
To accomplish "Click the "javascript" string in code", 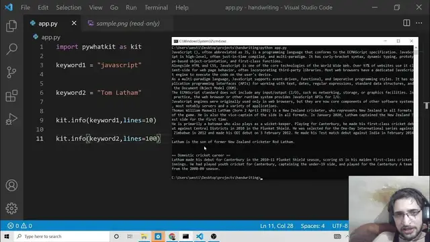I will tap(120, 65).
